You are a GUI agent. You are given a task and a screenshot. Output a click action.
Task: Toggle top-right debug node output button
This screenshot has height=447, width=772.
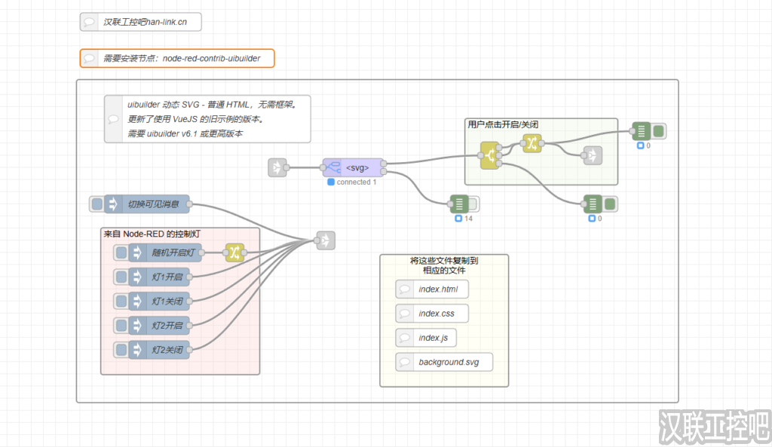pos(658,131)
